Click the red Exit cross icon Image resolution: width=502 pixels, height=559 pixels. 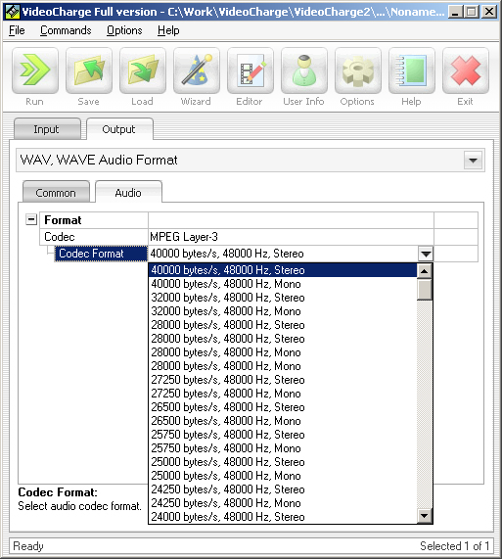(465, 70)
